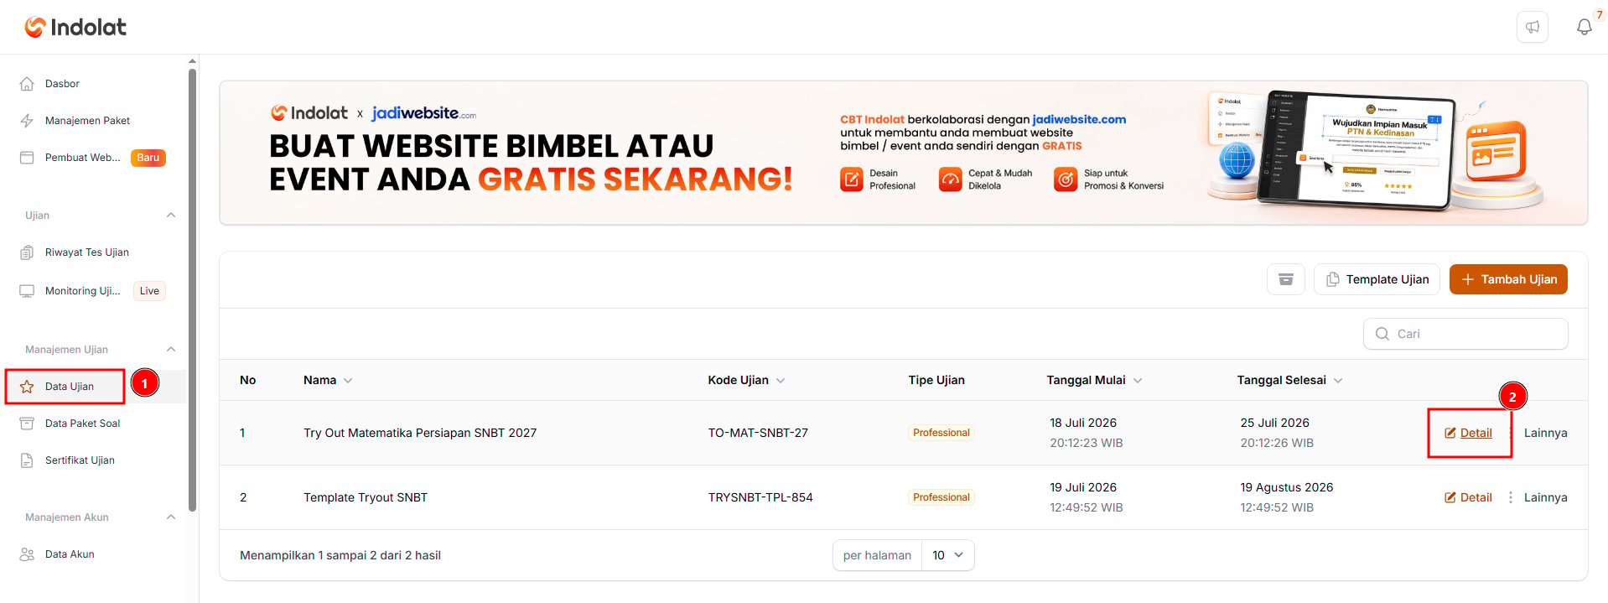Viewport: 1608px width, 603px height.
Task: Click the Dasbor home icon
Action: click(27, 84)
